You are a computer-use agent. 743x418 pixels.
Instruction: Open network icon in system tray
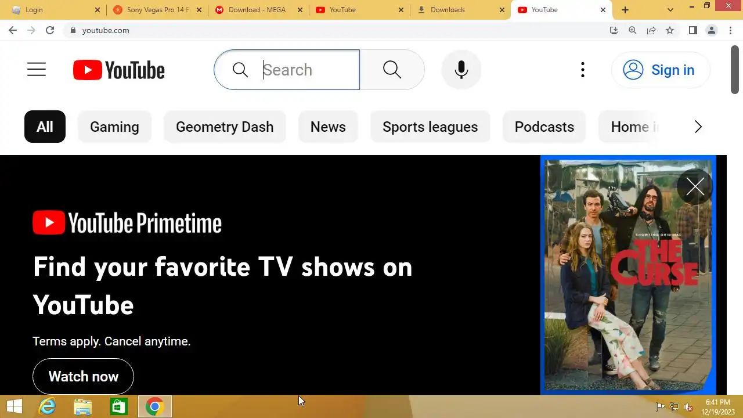675,407
